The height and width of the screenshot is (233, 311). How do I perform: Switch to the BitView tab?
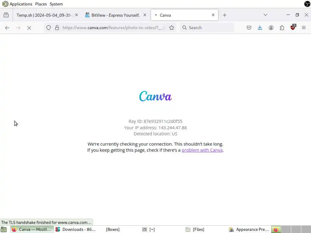tap(116, 15)
